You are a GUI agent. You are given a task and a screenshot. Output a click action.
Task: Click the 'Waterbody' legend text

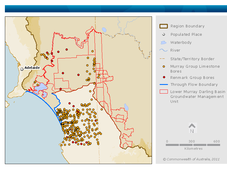tap(181, 43)
